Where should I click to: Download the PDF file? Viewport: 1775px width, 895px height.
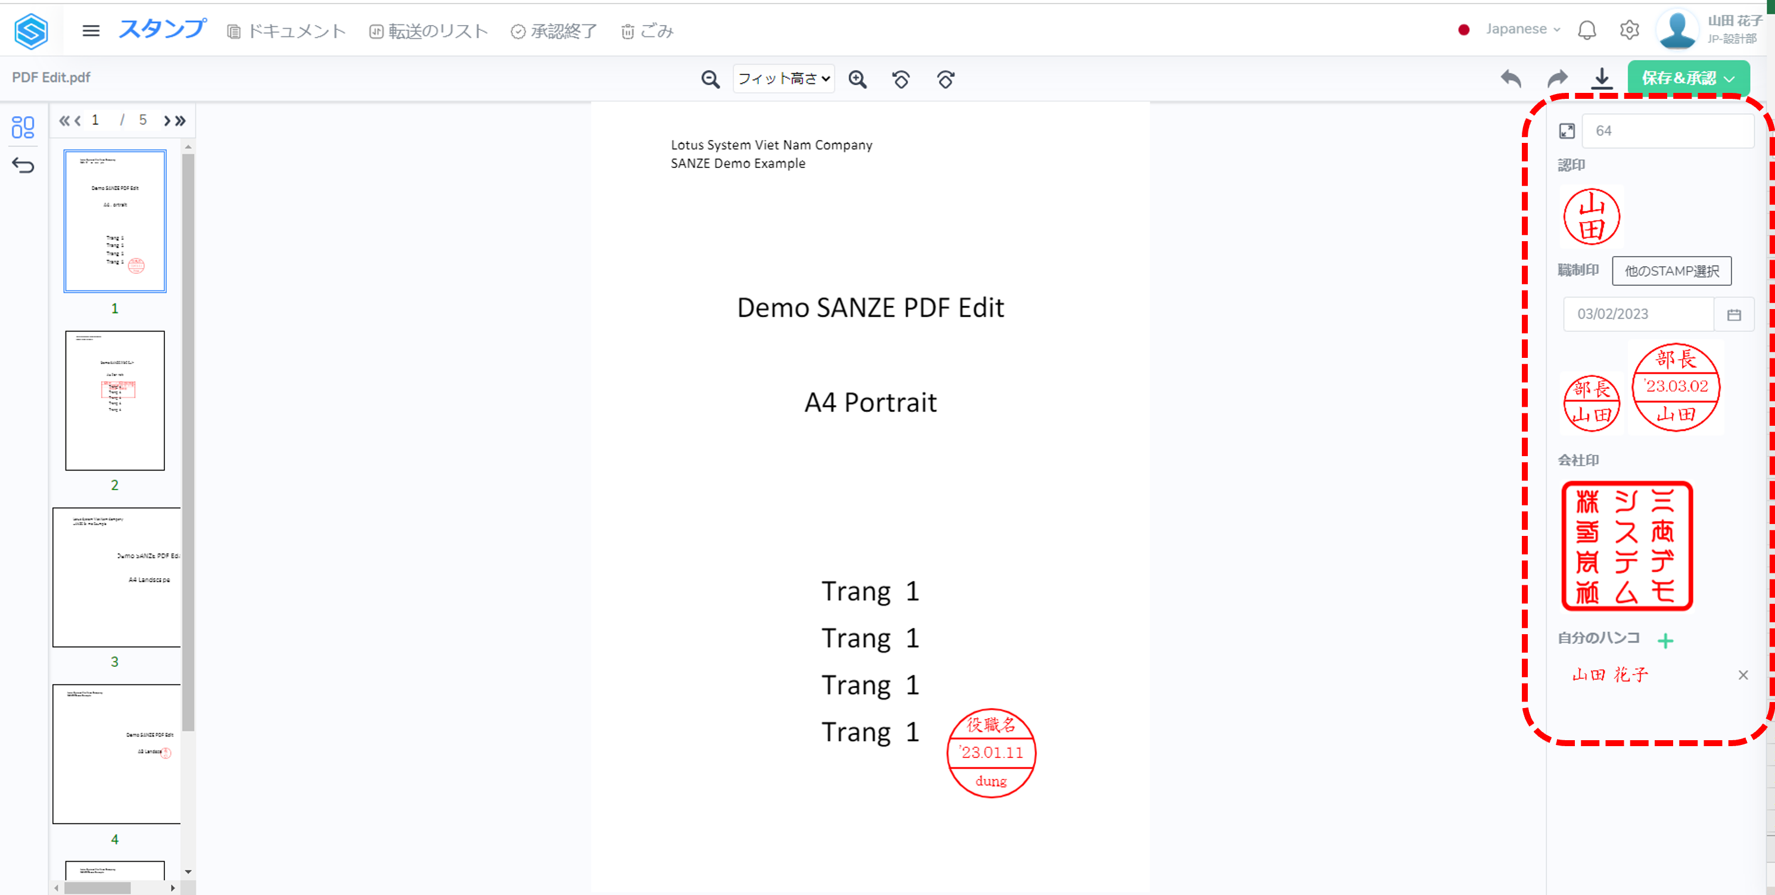(x=1602, y=79)
